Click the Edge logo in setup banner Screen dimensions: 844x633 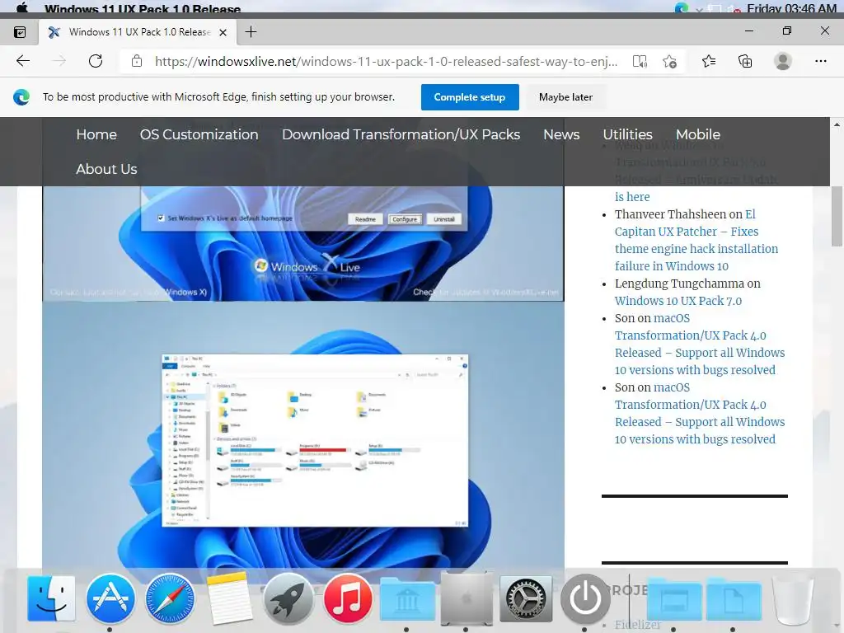click(x=21, y=97)
